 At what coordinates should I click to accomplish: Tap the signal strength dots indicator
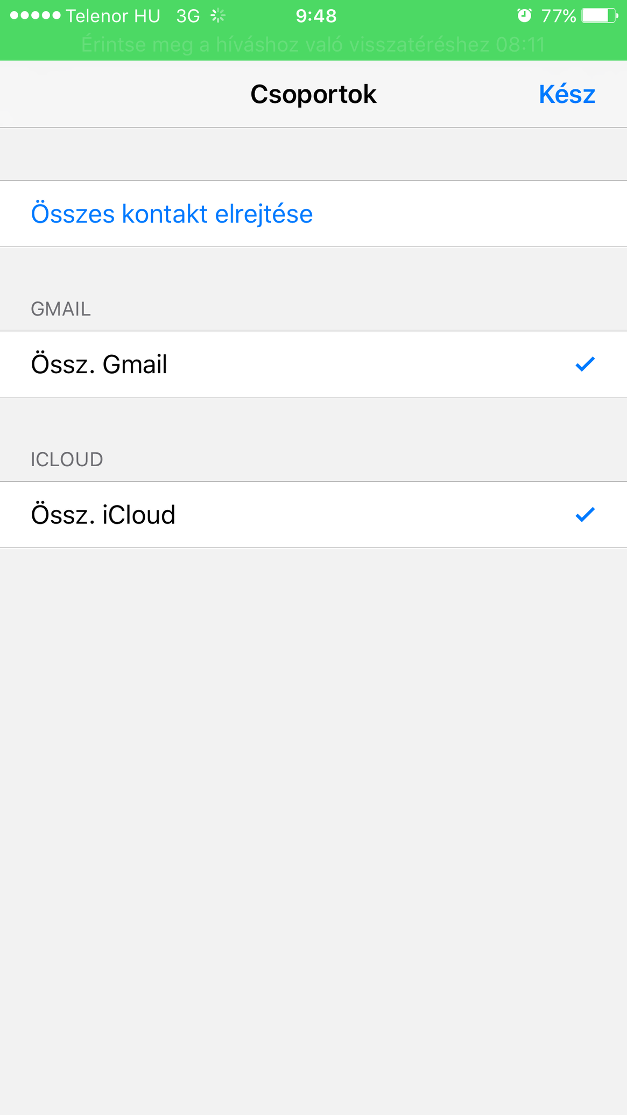tap(36, 16)
